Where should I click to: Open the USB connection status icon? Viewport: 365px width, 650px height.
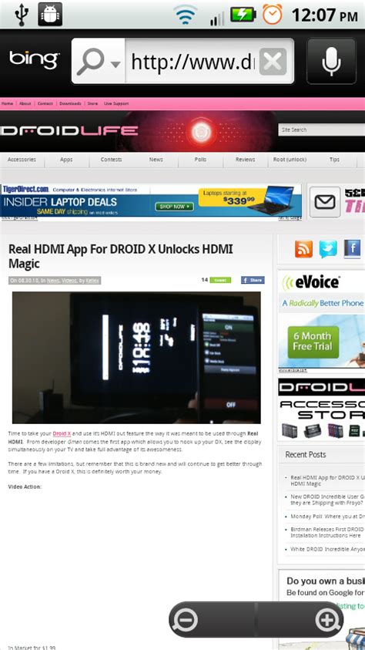tap(21, 14)
